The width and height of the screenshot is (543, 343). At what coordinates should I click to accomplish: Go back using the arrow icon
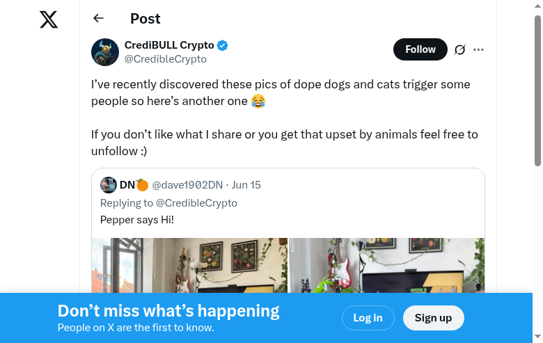98,19
